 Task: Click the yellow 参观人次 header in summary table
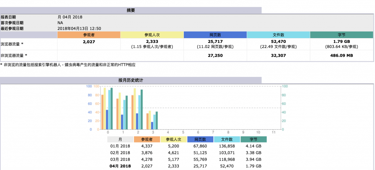(152, 35)
